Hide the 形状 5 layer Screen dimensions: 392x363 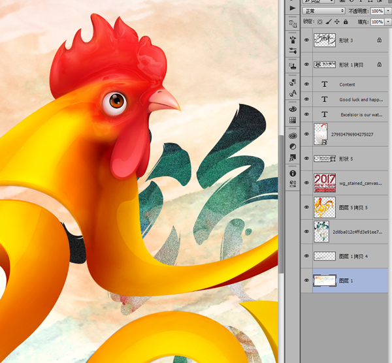[306, 159]
